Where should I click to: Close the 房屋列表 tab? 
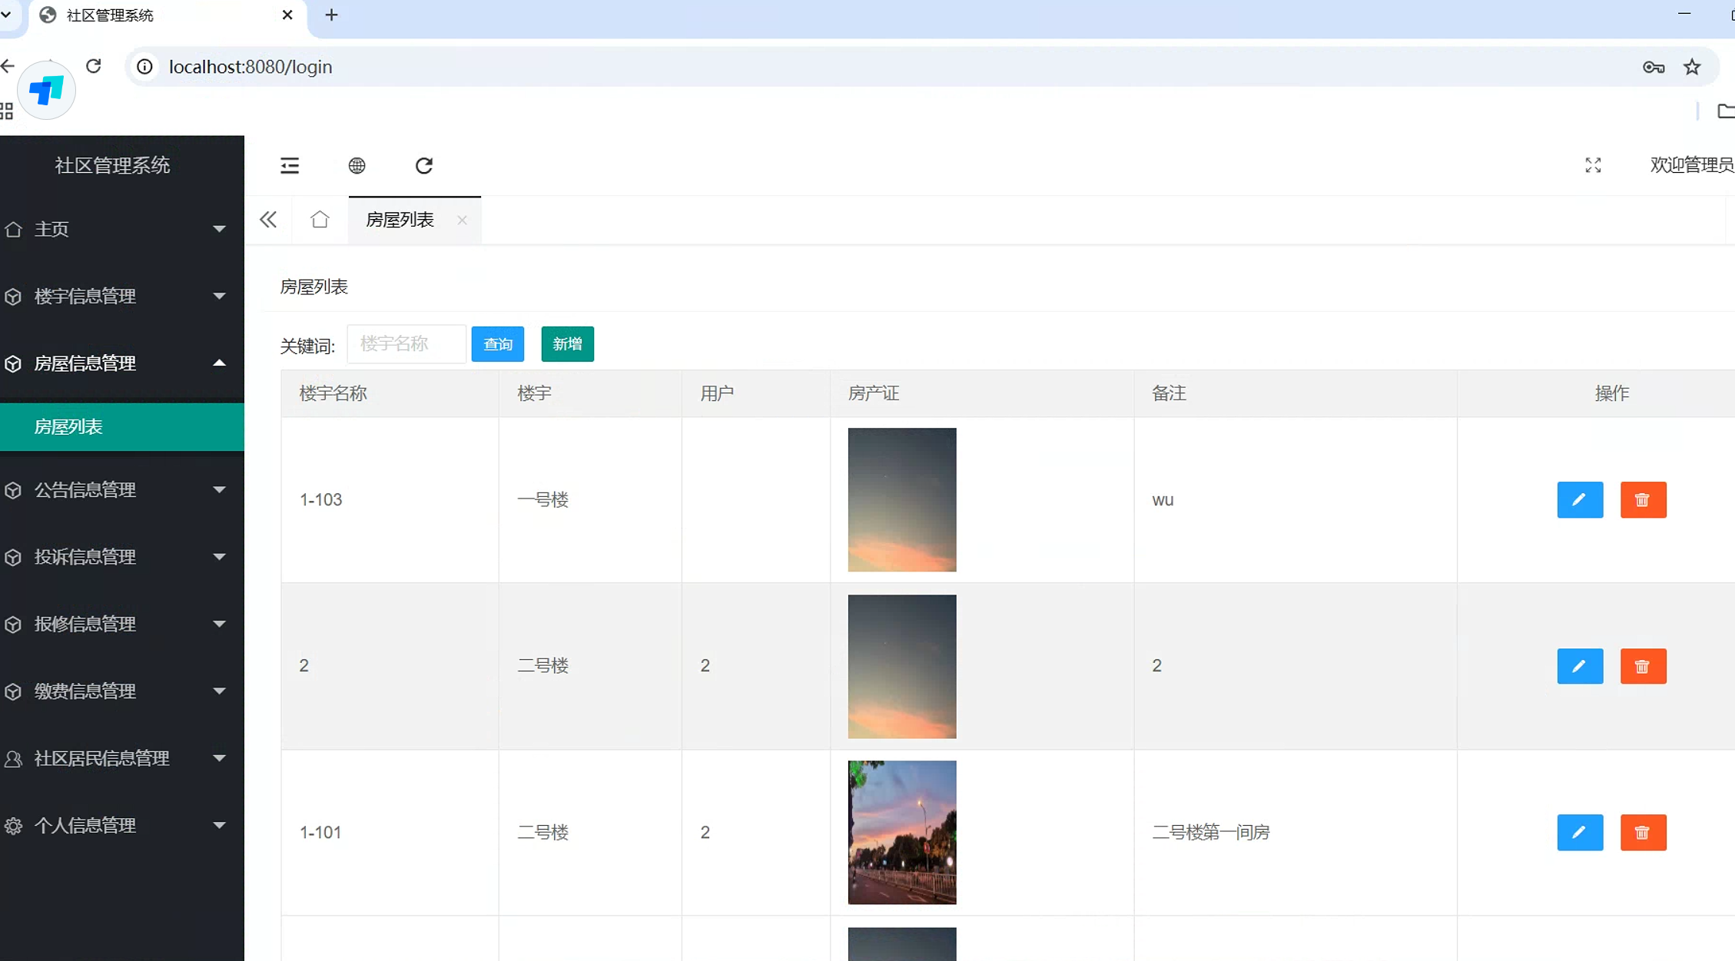click(462, 220)
